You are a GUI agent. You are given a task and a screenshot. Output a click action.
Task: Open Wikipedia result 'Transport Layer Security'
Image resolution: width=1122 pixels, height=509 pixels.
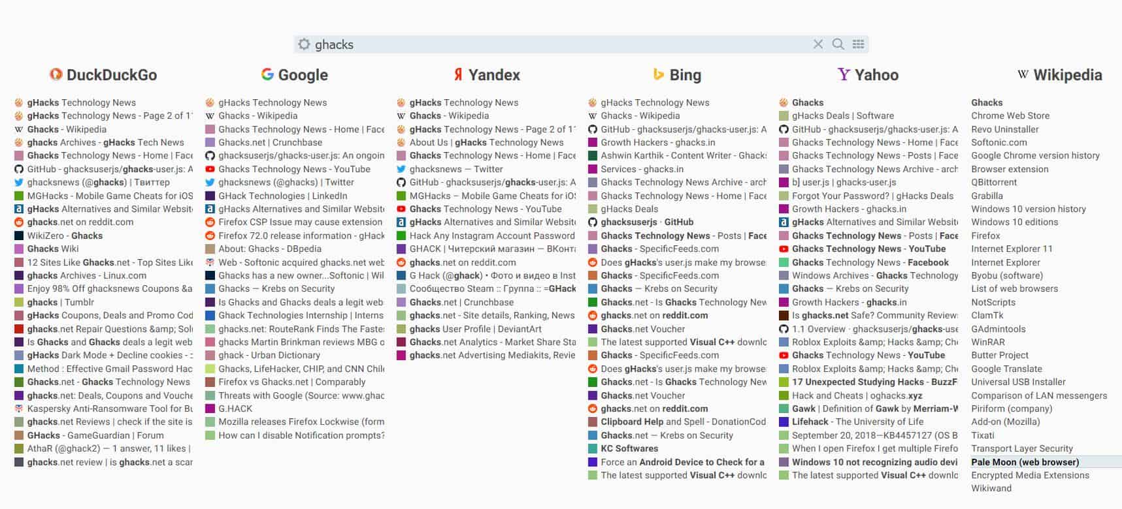(x=1022, y=448)
